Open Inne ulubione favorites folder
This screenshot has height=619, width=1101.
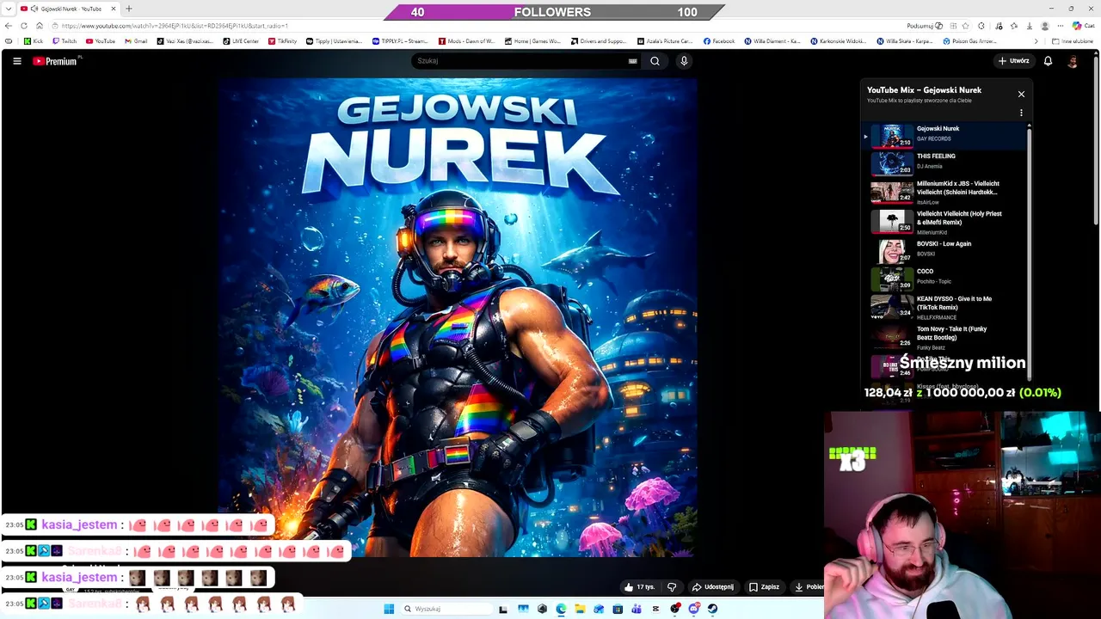[x=1073, y=41]
